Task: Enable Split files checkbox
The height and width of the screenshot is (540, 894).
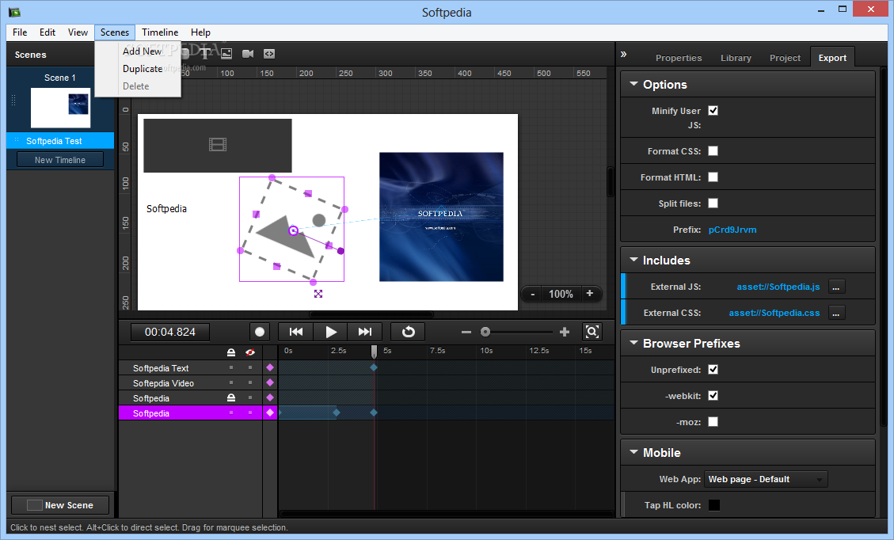Action: pos(713,203)
